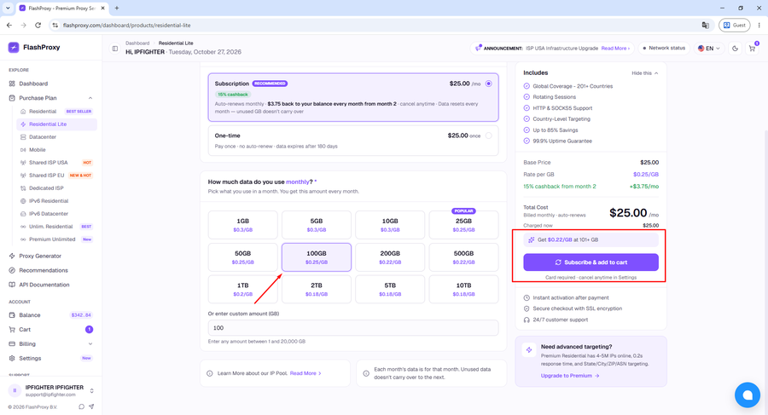Choose the 10GB data plan
The height and width of the screenshot is (415, 768).
point(390,225)
